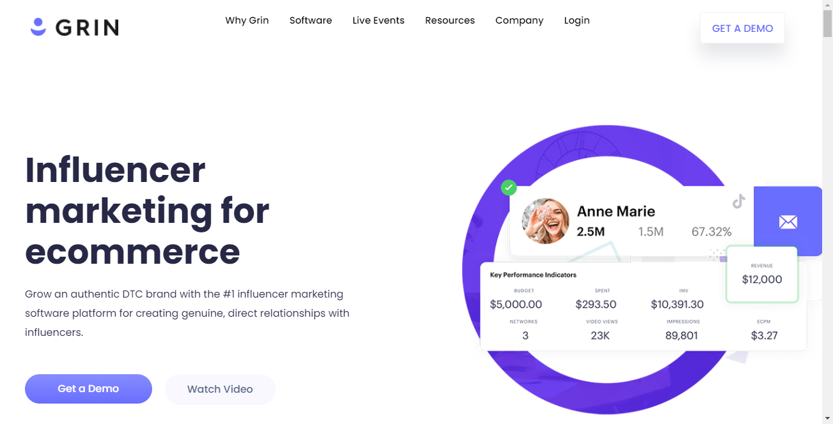This screenshot has height=424, width=833.
Task: Click the scrollbar up arrow
Action: (827, 4)
